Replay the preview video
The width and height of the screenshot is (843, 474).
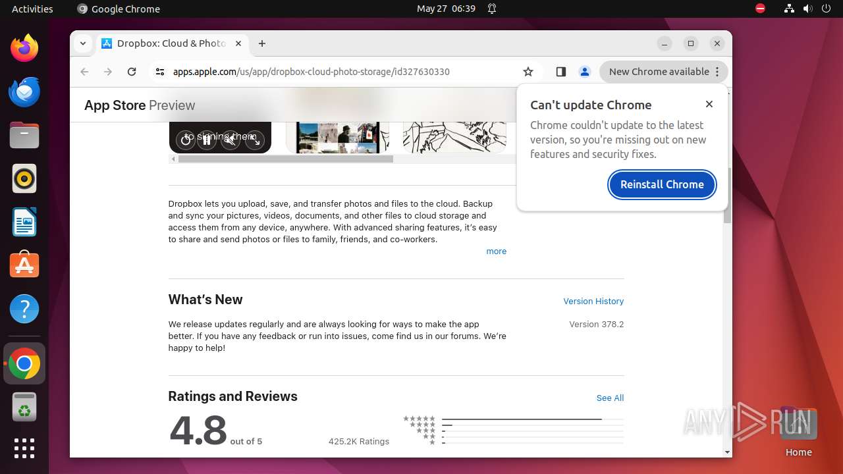coord(186,140)
